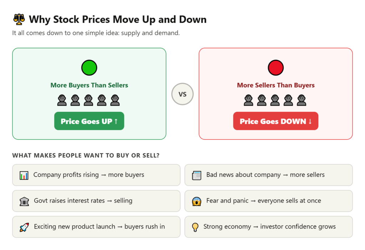Image resolution: width=365 pixels, height=250 pixels.
Task: Select the Company profits rising card
Action: (96, 175)
